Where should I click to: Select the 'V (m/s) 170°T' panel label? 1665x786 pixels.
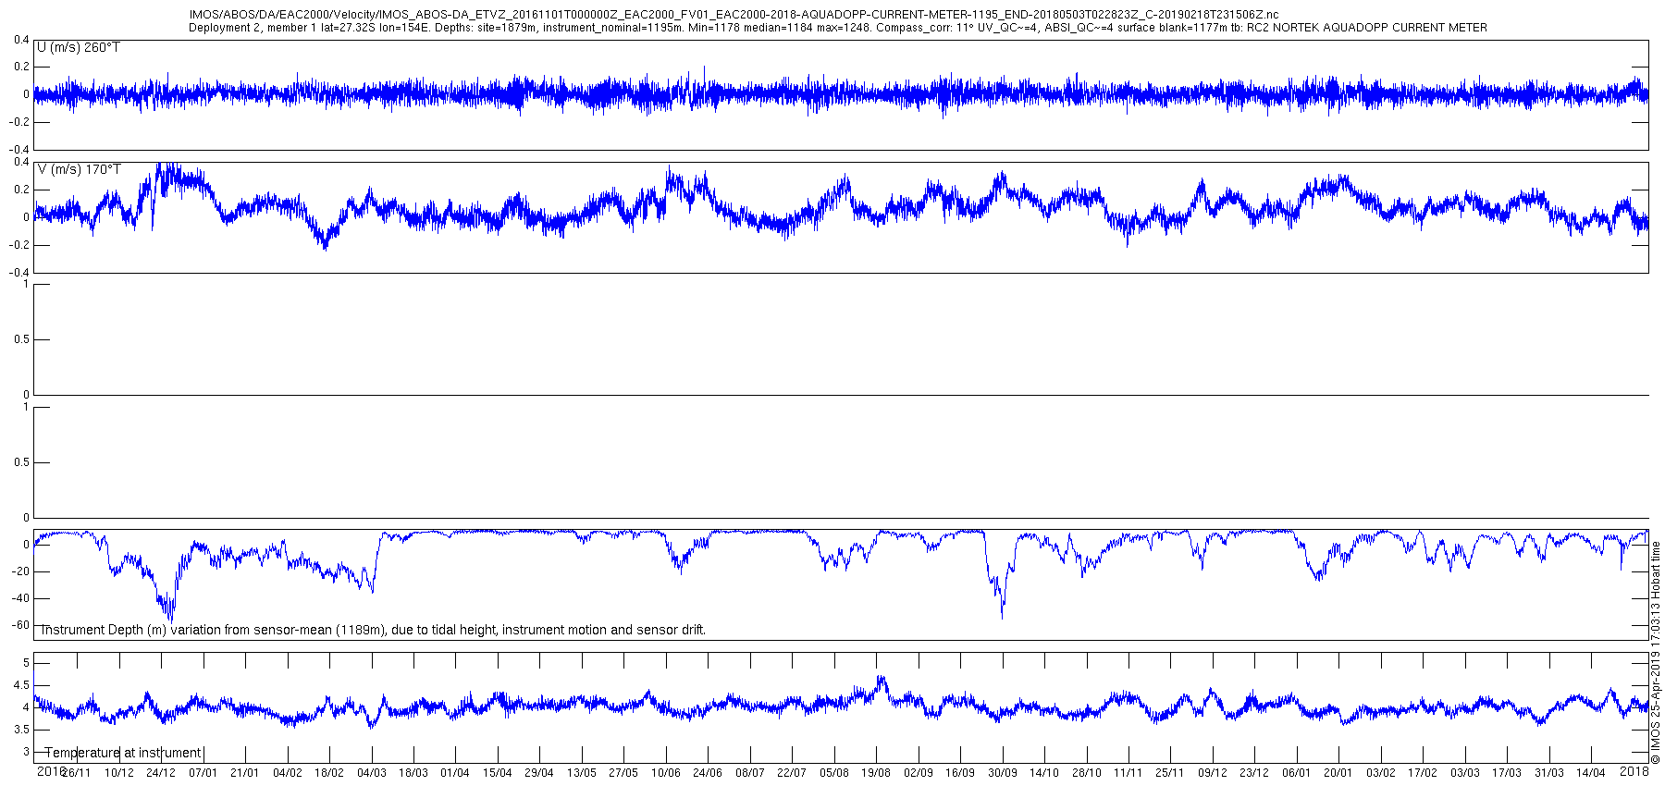click(x=79, y=169)
